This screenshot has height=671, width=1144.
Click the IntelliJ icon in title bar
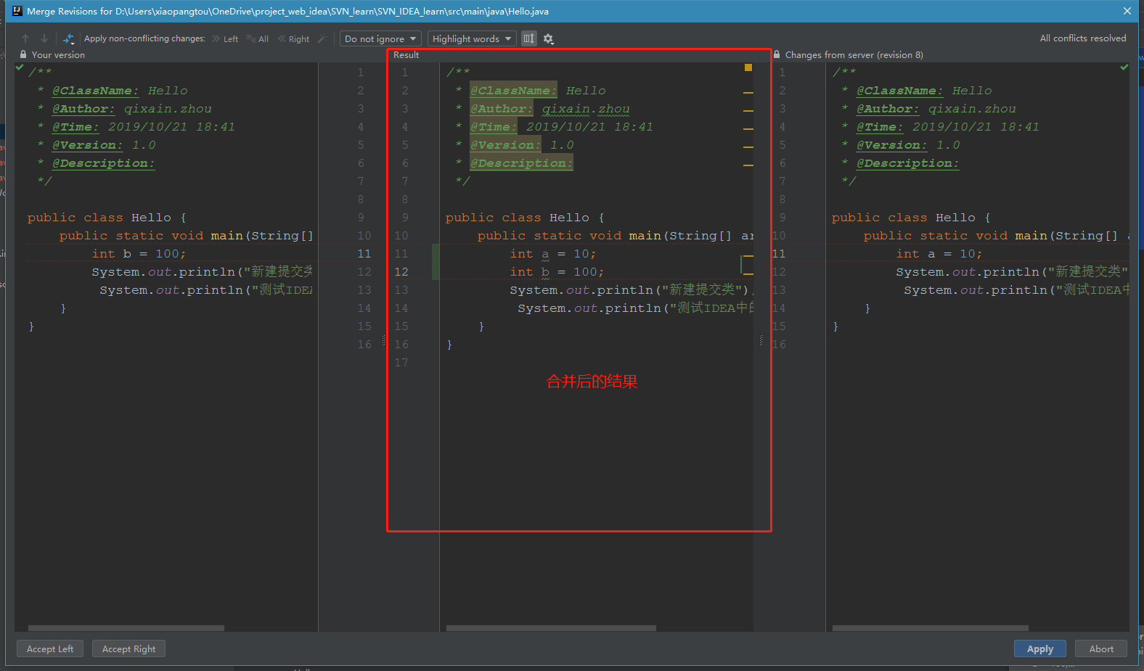click(17, 11)
